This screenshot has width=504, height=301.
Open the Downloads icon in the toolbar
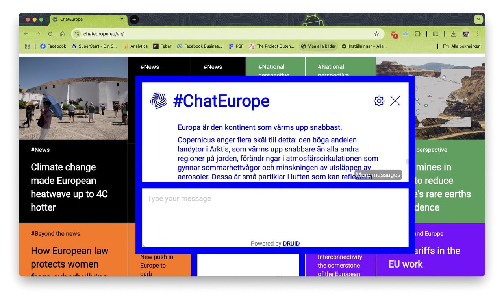pyautogui.click(x=454, y=34)
